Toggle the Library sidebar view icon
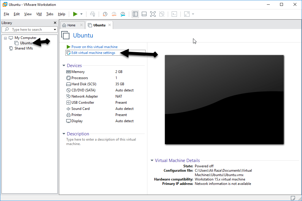The image size is (302, 201). point(135,14)
